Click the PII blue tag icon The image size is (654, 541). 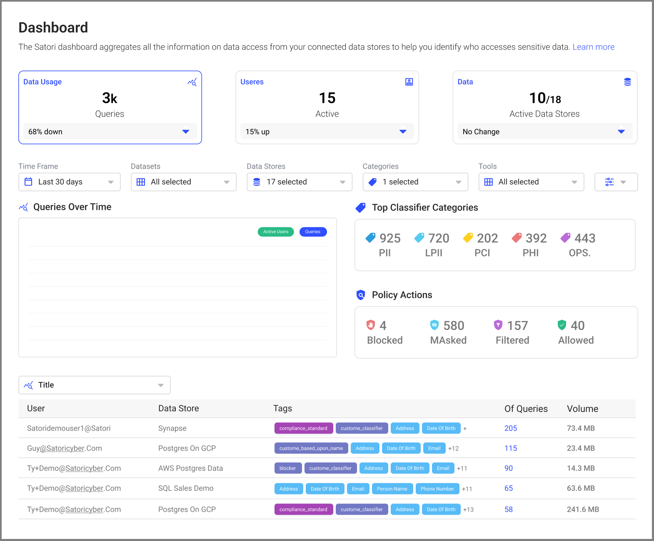[x=370, y=238]
